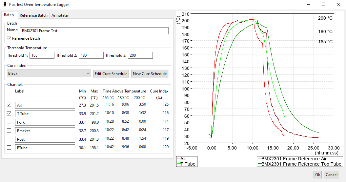Uncheck the Reference Batch checkbox
The height and width of the screenshot is (182, 346).
point(9,38)
